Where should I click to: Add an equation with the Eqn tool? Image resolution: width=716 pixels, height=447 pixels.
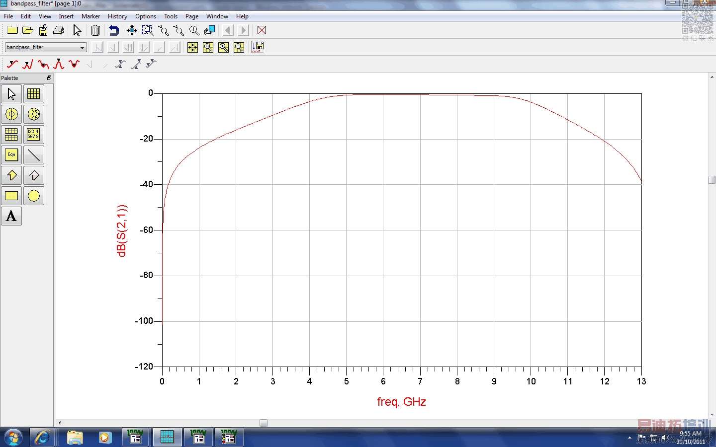click(11, 155)
